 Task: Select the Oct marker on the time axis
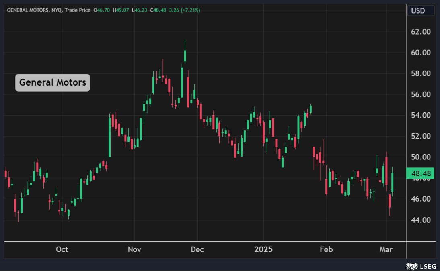(x=62, y=249)
